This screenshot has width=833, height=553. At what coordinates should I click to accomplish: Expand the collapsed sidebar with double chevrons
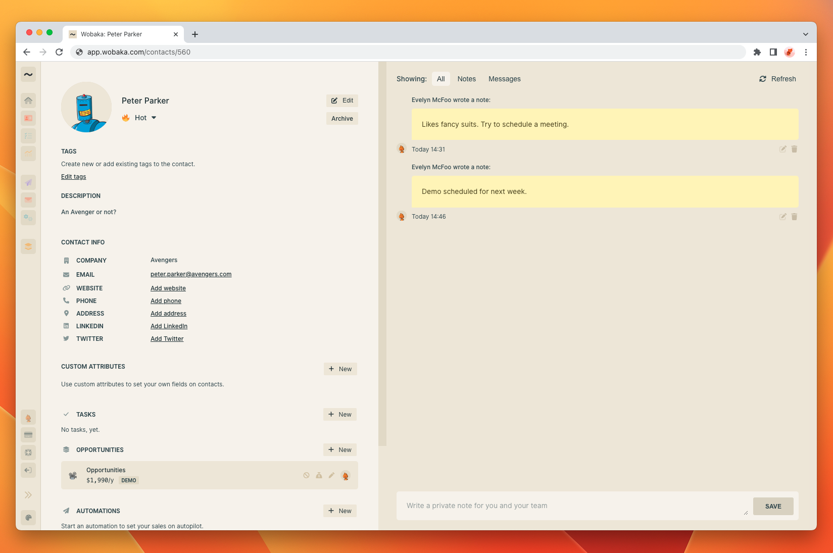(x=28, y=495)
